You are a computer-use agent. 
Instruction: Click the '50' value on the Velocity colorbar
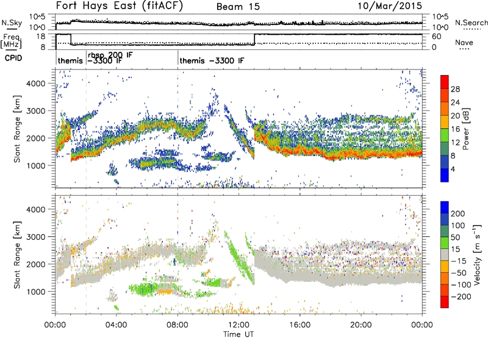pyautogui.click(x=455, y=237)
